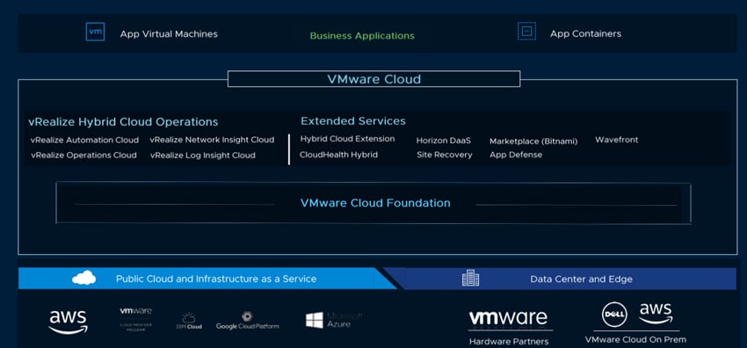
Task: Click App Defense
Action: click(x=516, y=155)
